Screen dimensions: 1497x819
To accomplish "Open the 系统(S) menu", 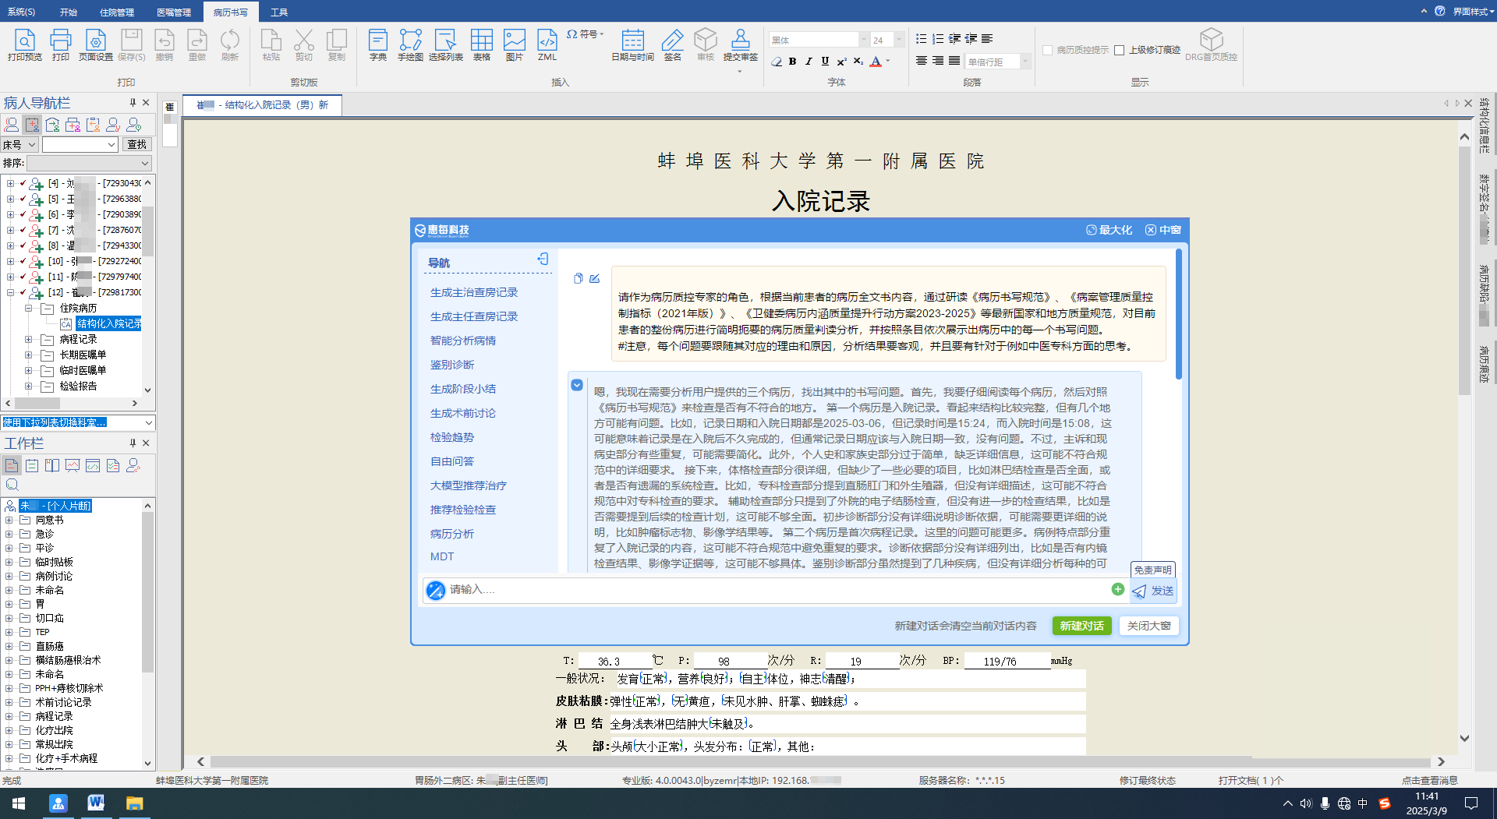I will [22, 12].
